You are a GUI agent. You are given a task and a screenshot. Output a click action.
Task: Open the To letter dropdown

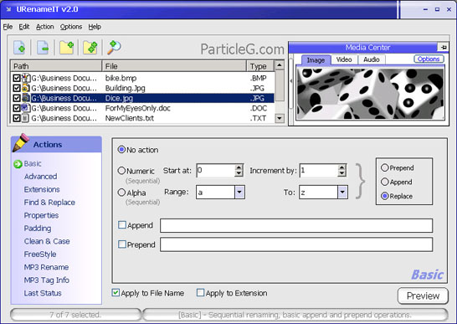pyautogui.click(x=342, y=193)
